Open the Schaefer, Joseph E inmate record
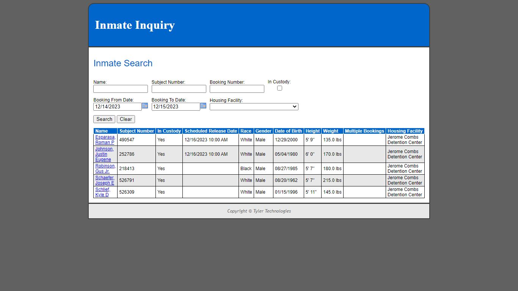 [x=105, y=180]
